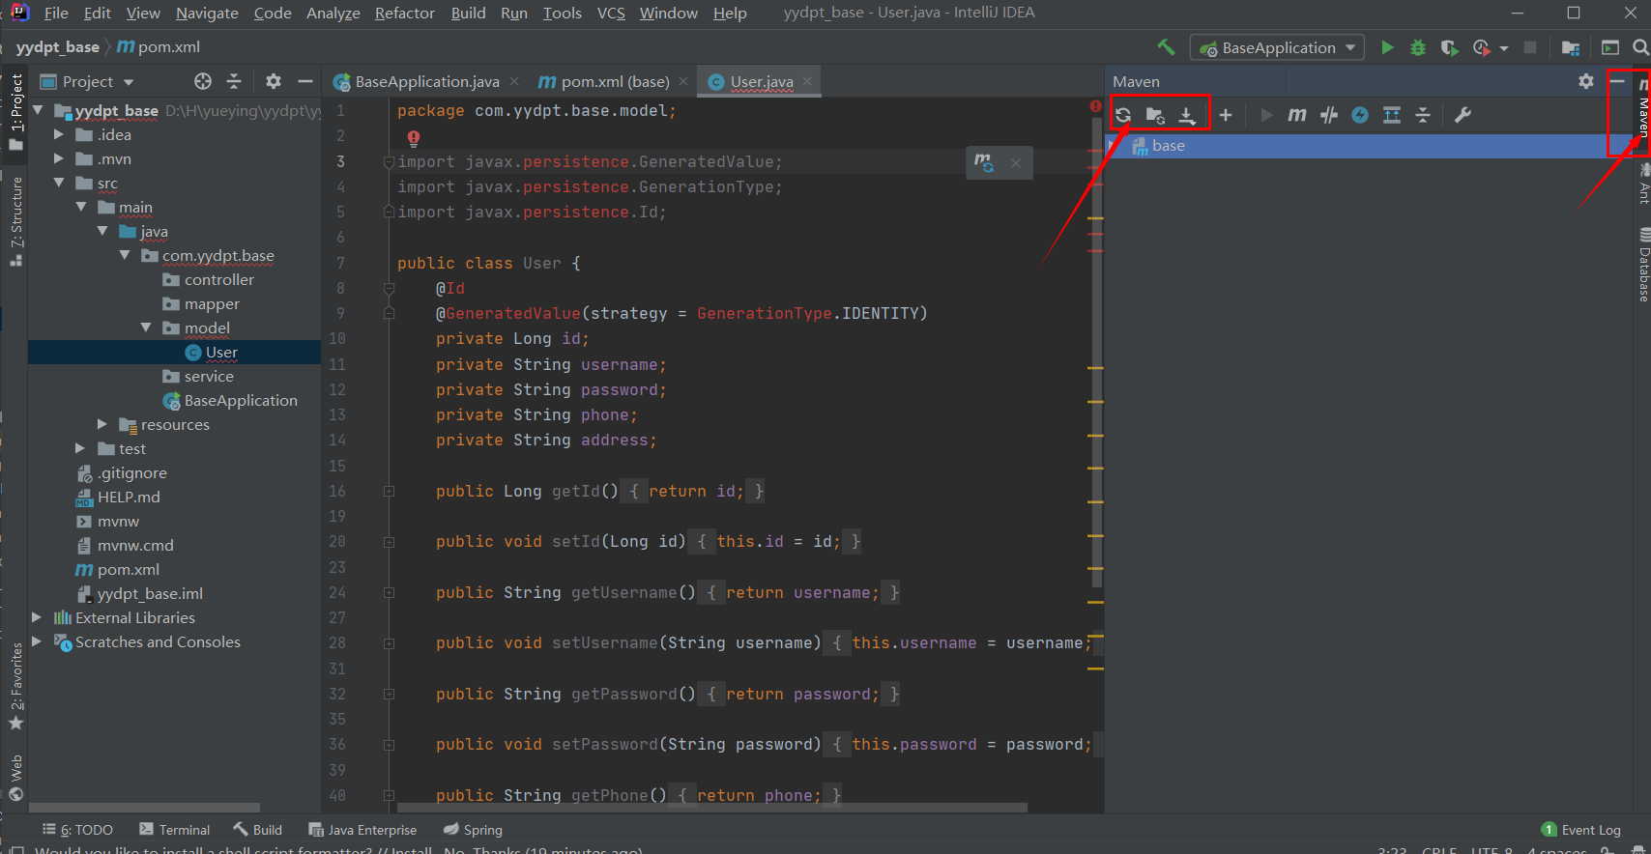Close pom.xml (base) editor tab
1651x854 pixels.
[x=683, y=82]
